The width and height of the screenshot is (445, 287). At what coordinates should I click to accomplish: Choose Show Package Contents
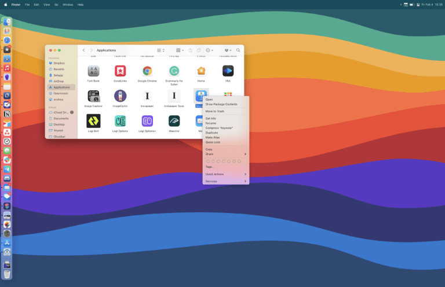point(225,104)
